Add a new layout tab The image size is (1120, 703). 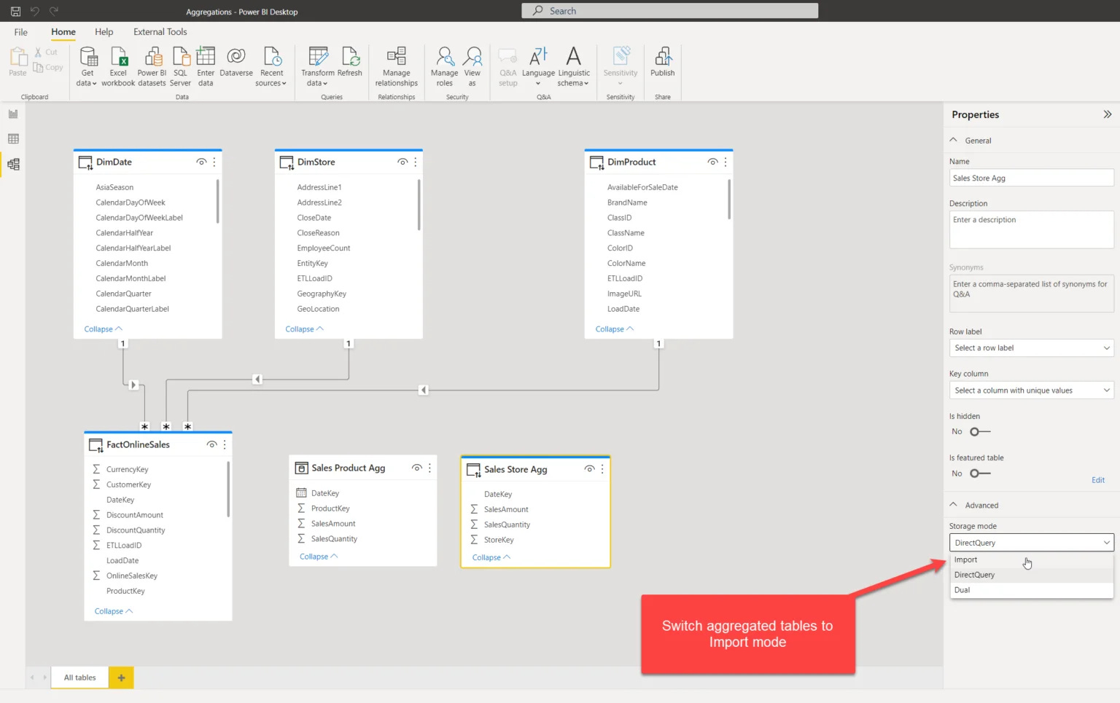[x=121, y=678]
